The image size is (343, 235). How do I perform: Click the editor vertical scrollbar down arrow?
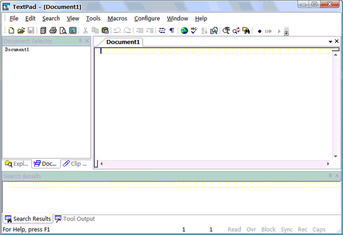click(336, 156)
